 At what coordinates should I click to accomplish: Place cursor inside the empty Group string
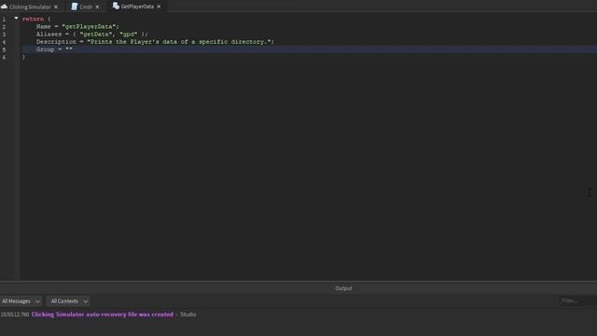[x=69, y=49]
